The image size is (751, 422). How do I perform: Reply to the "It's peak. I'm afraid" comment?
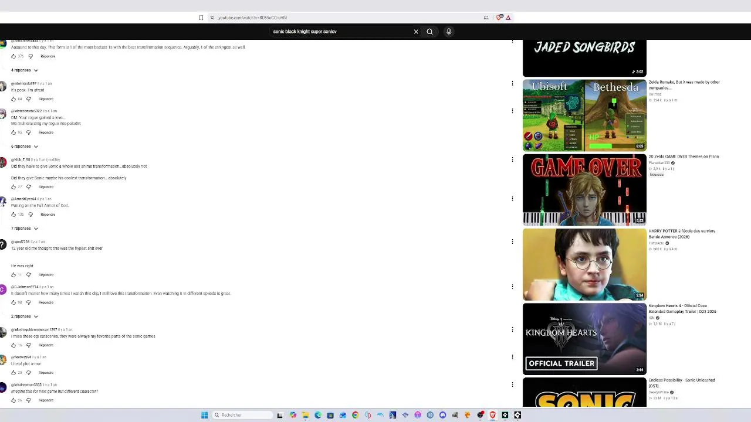coord(46,99)
